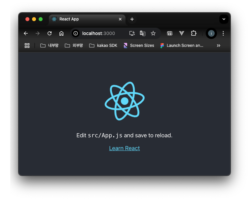Minimize the window with yellow button
249x200 pixels.
pos(34,19)
